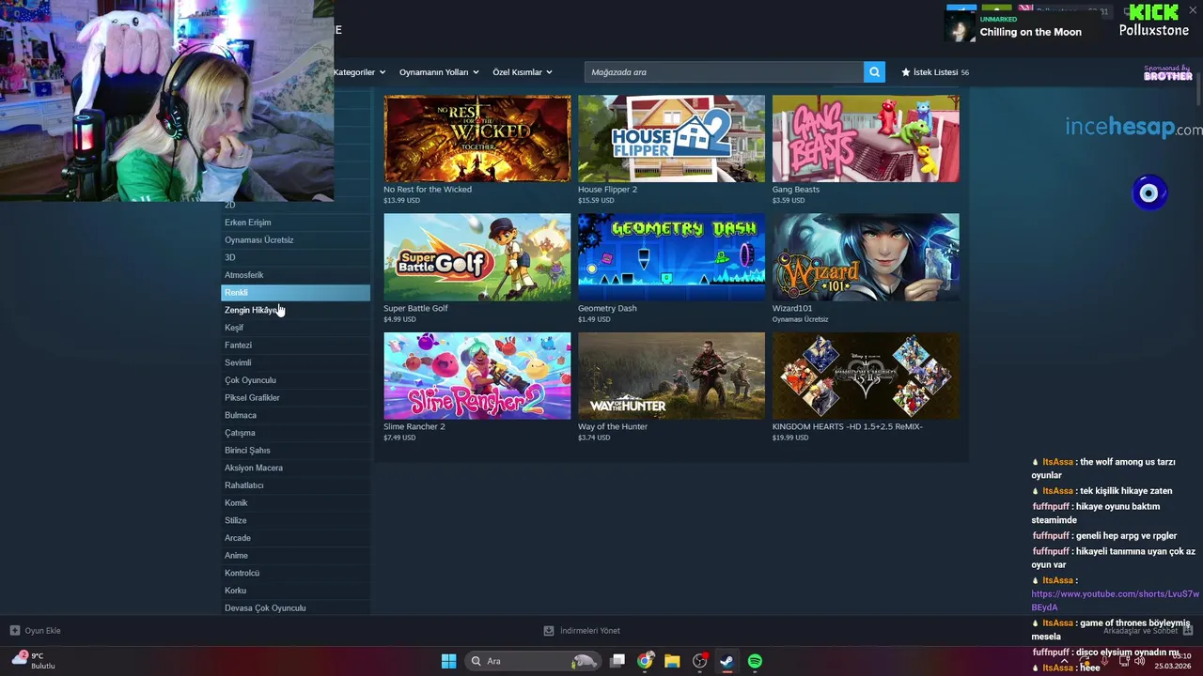Select the Erken Erişim tag

tap(295, 223)
